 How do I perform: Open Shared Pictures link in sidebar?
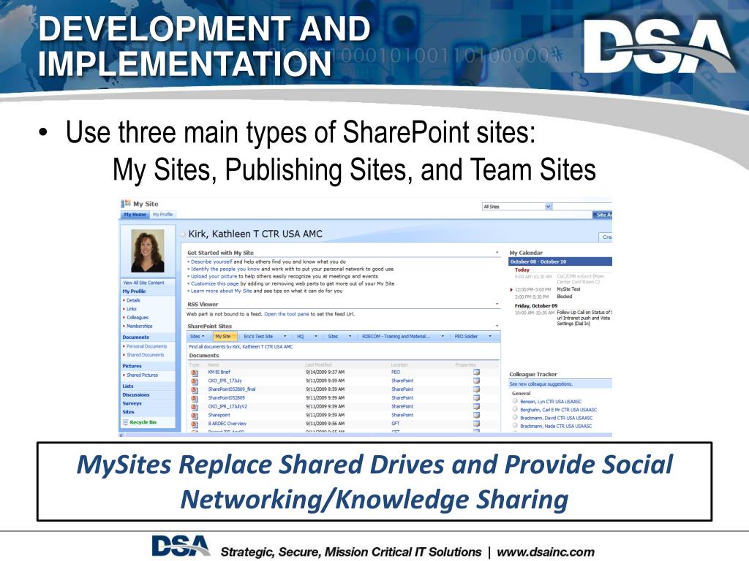point(142,375)
